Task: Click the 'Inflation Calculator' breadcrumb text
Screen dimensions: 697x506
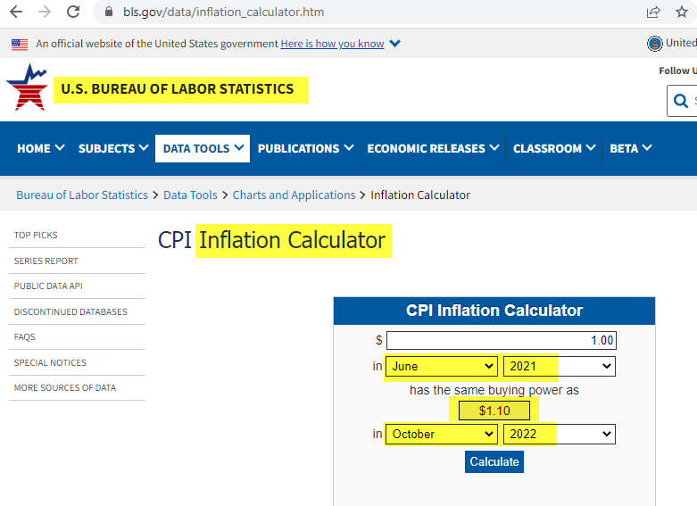Action: click(x=420, y=195)
